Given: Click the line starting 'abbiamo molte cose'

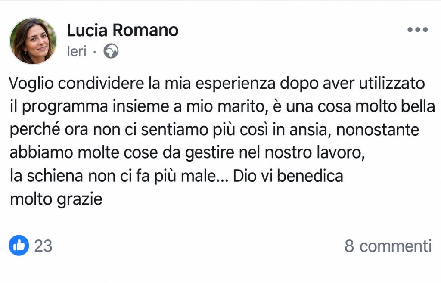Looking at the screenshot, I should tap(187, 153).
